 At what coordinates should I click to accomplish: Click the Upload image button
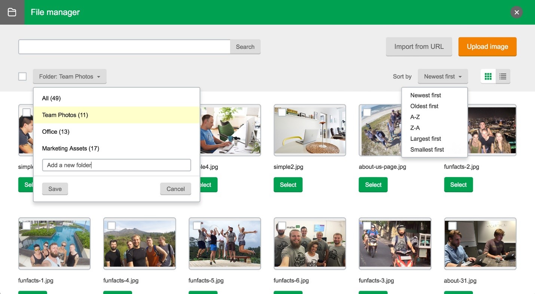pos(487,47)
